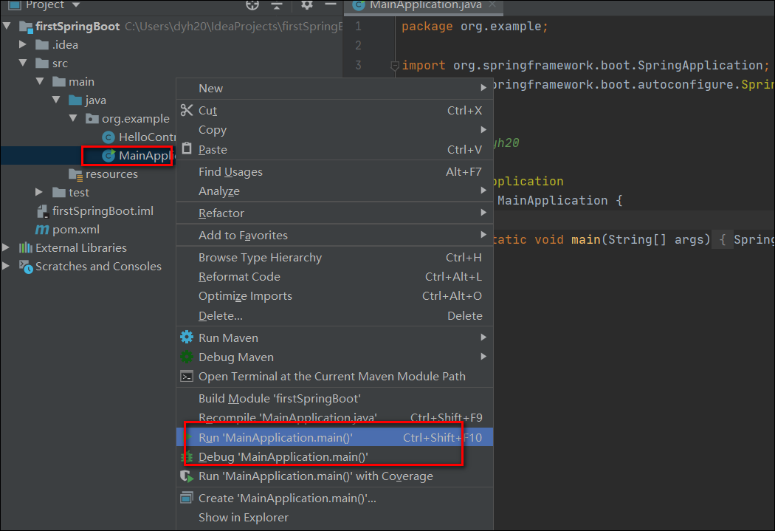Expand the test folder
775x531 pixels.
coord(41,193)
